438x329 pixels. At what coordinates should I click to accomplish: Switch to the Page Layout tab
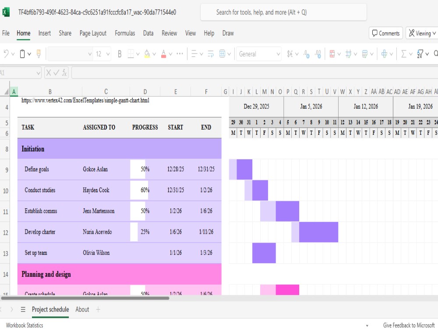click(x=93, y=33)
